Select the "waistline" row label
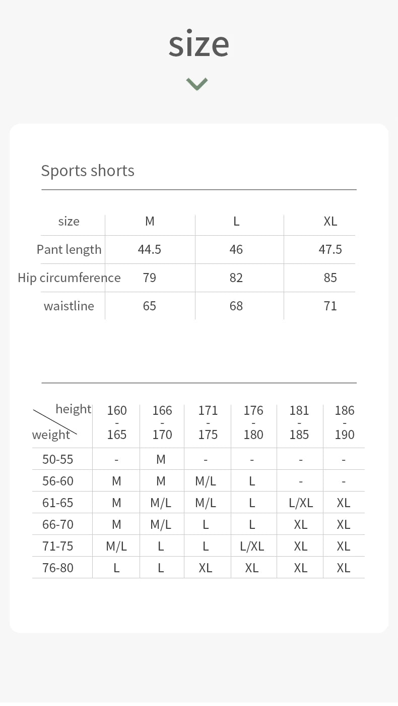The image size is (398, 706). click(69, 306)
